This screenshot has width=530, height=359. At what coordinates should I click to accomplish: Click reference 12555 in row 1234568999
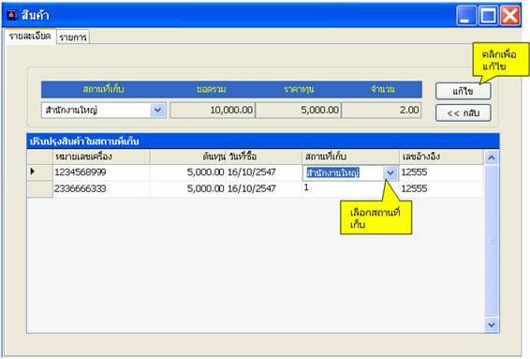[441, 172]
